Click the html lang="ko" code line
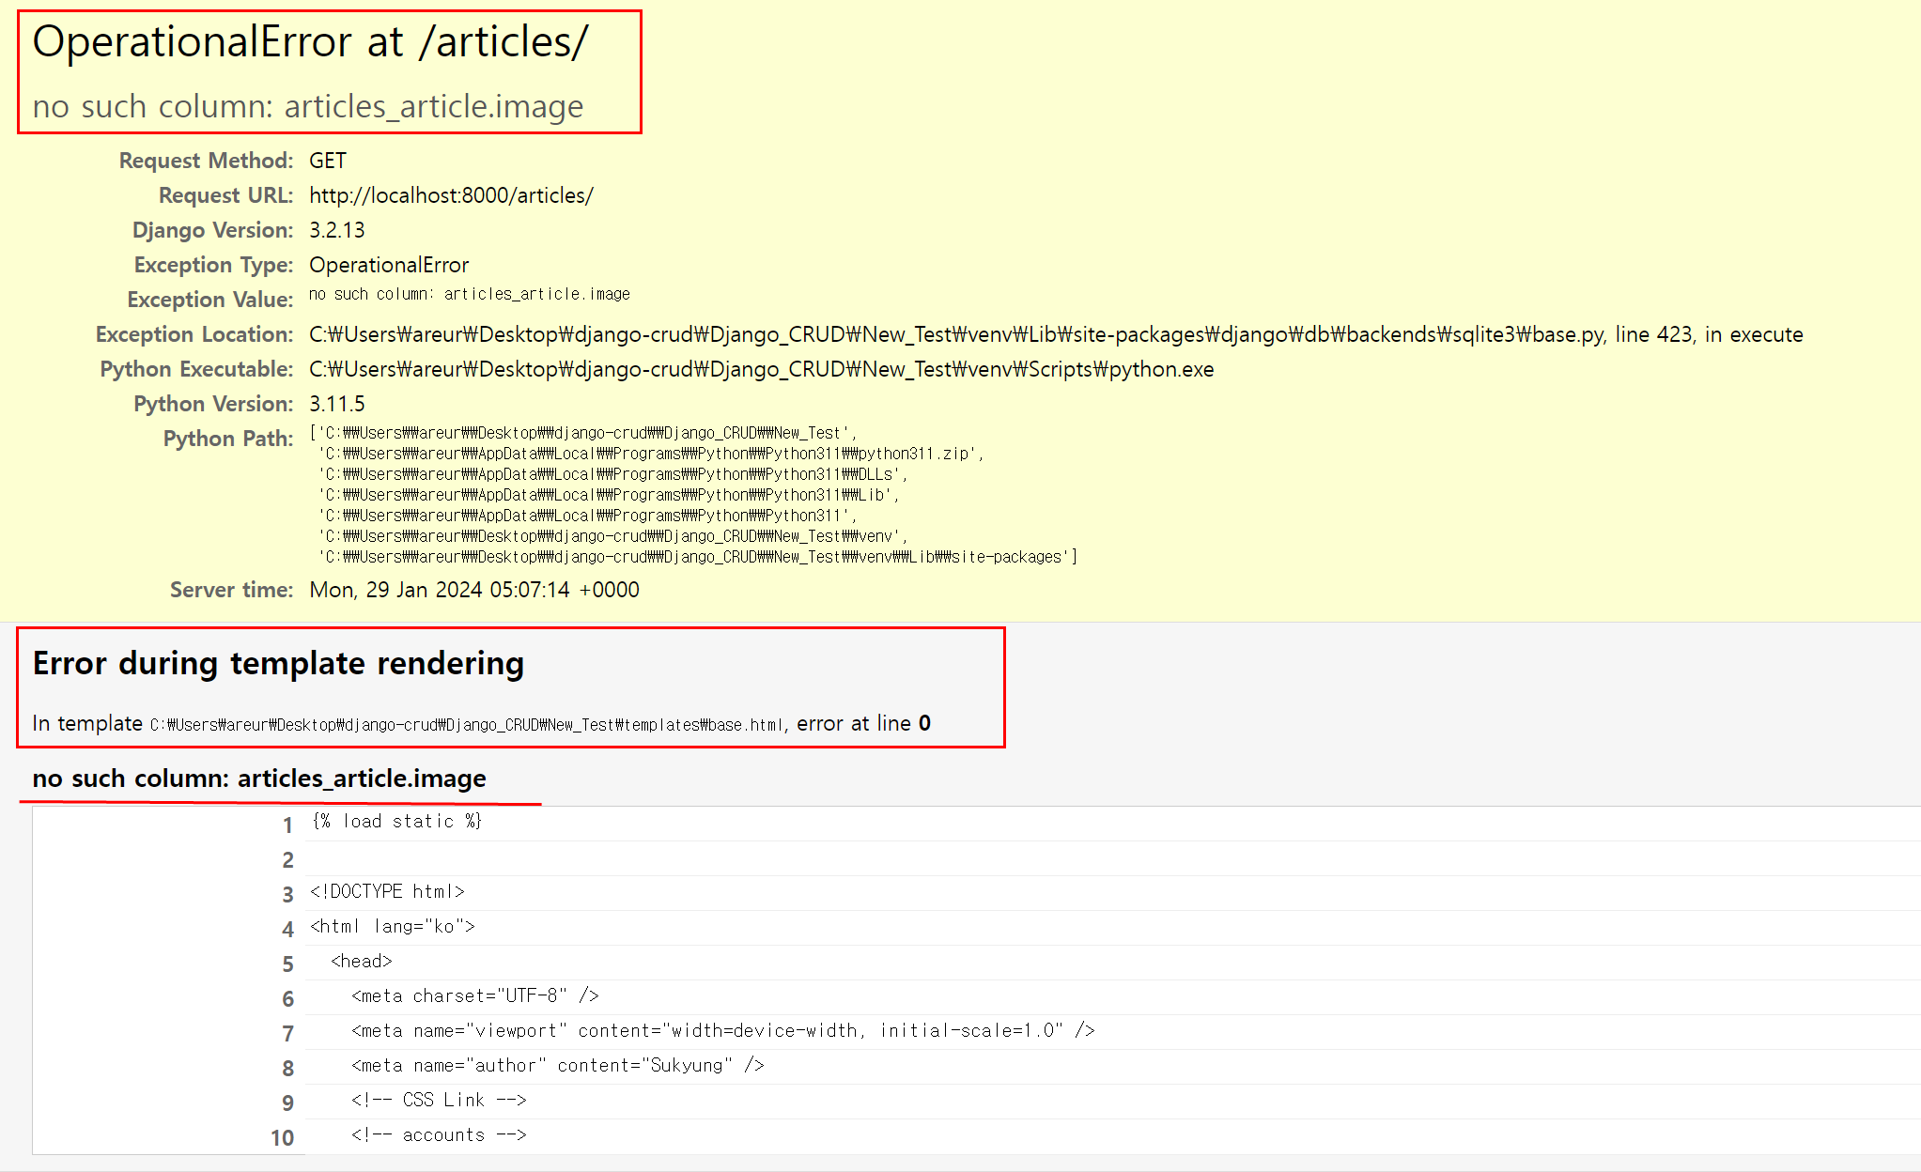 click(393, 926)
